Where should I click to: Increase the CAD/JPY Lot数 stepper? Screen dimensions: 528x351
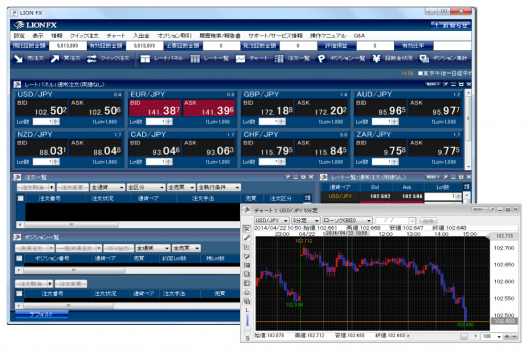(x=169, y=160)
